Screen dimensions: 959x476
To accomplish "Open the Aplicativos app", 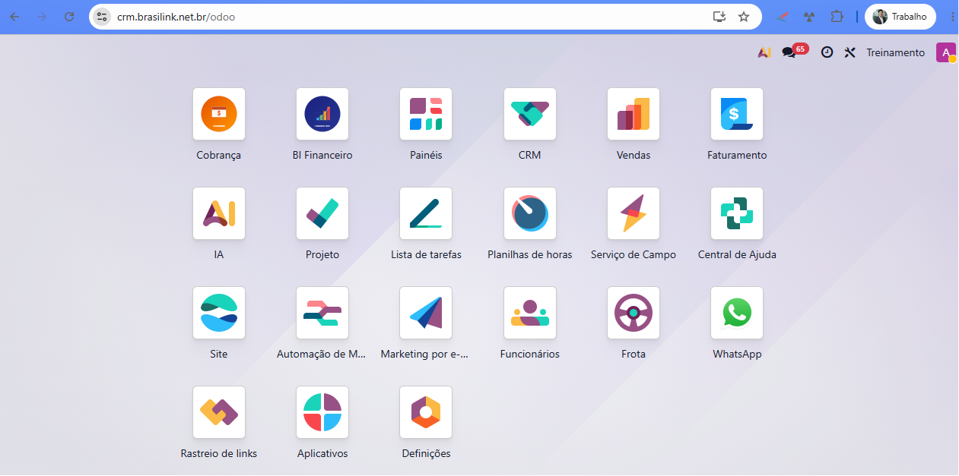I will click(x=322, y=412).
